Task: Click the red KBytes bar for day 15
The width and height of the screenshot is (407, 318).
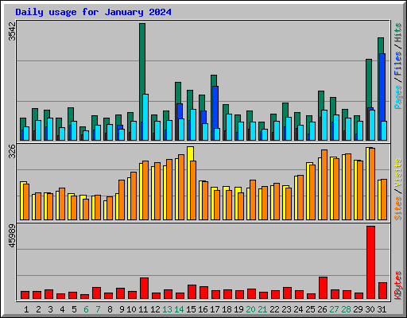Action: (x=192, y=292)
